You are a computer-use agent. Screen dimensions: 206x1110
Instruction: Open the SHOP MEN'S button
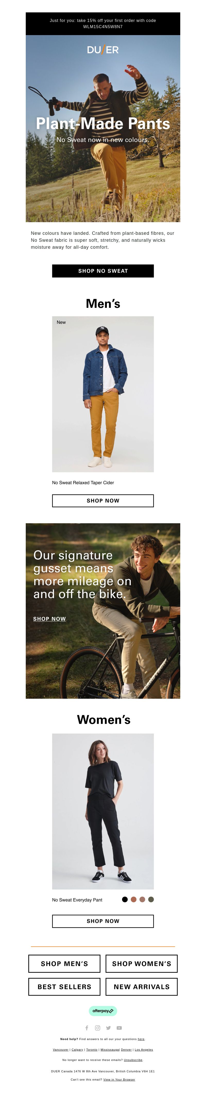point(64,963)
